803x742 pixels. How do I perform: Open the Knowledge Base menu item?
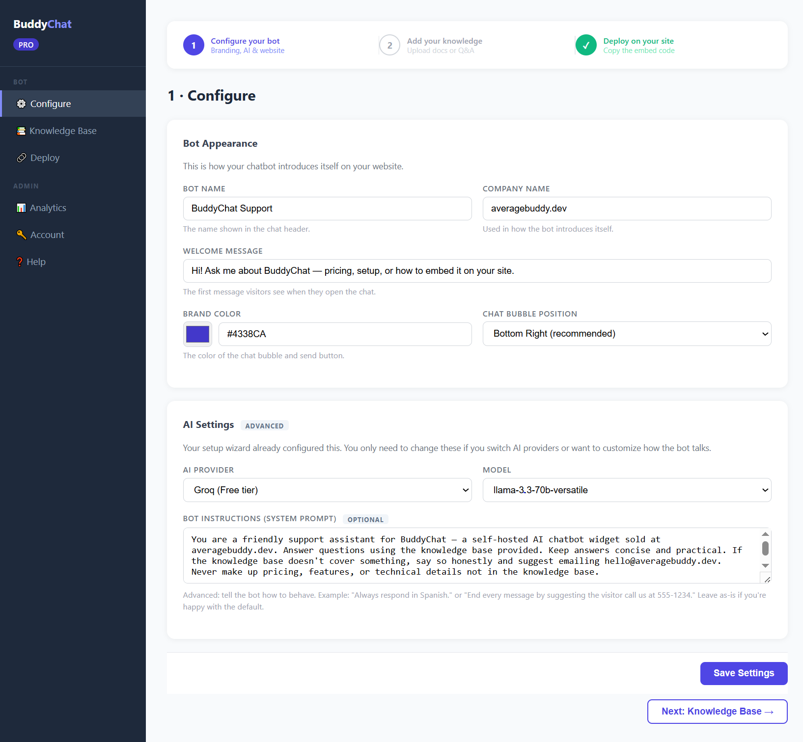[73, 131]
